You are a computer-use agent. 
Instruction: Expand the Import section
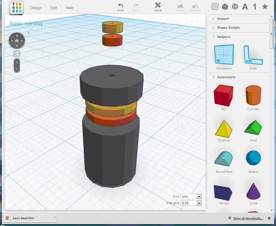tap(222, 19)
